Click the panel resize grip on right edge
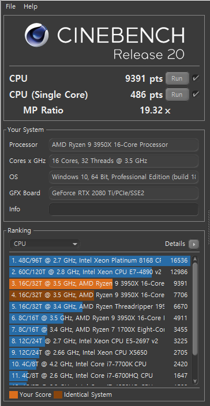This screenshot has height=406, width=210. point(208,227)
